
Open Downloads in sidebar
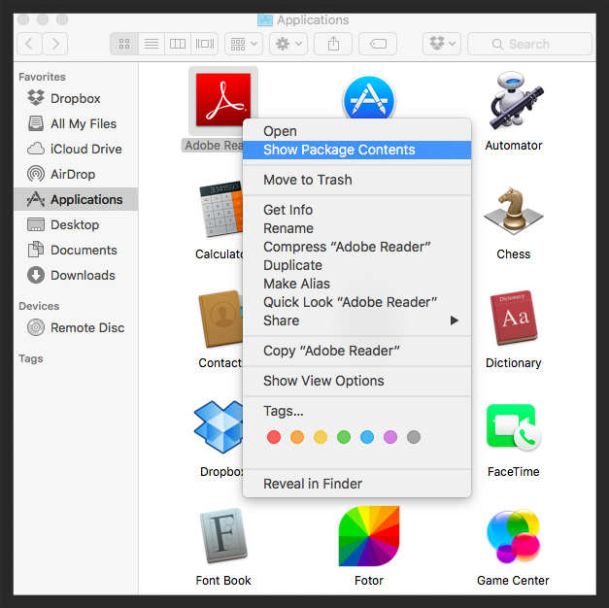click(76, 275)
